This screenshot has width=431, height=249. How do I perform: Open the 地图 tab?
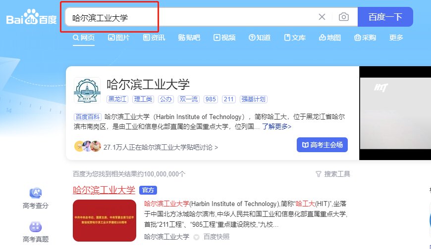click(330, 38)
